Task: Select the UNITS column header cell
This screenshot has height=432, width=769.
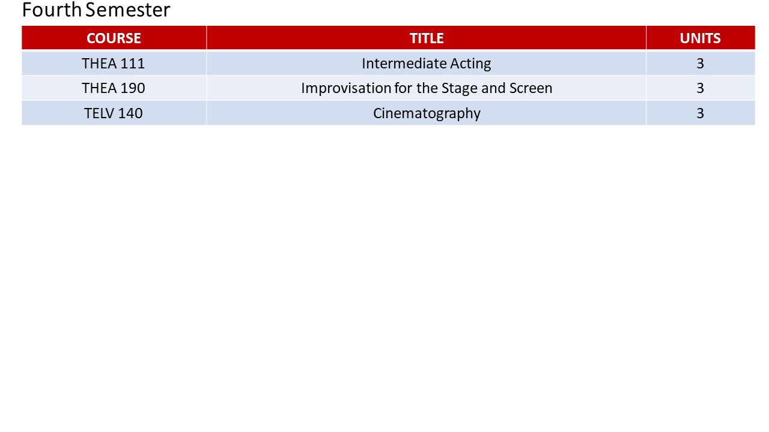Action: (700, 38)
